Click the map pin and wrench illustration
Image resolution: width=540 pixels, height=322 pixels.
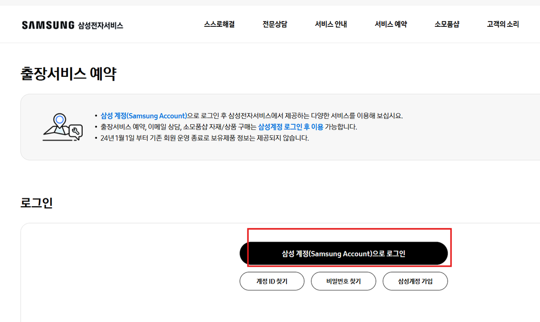pyautogui.click(x=63, y=127)
